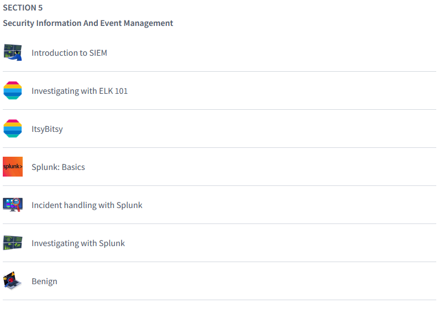Open the Introduction to SIEM room link
Image resolution: width=444 pixels, height=309 pixels.
[69, 53]
